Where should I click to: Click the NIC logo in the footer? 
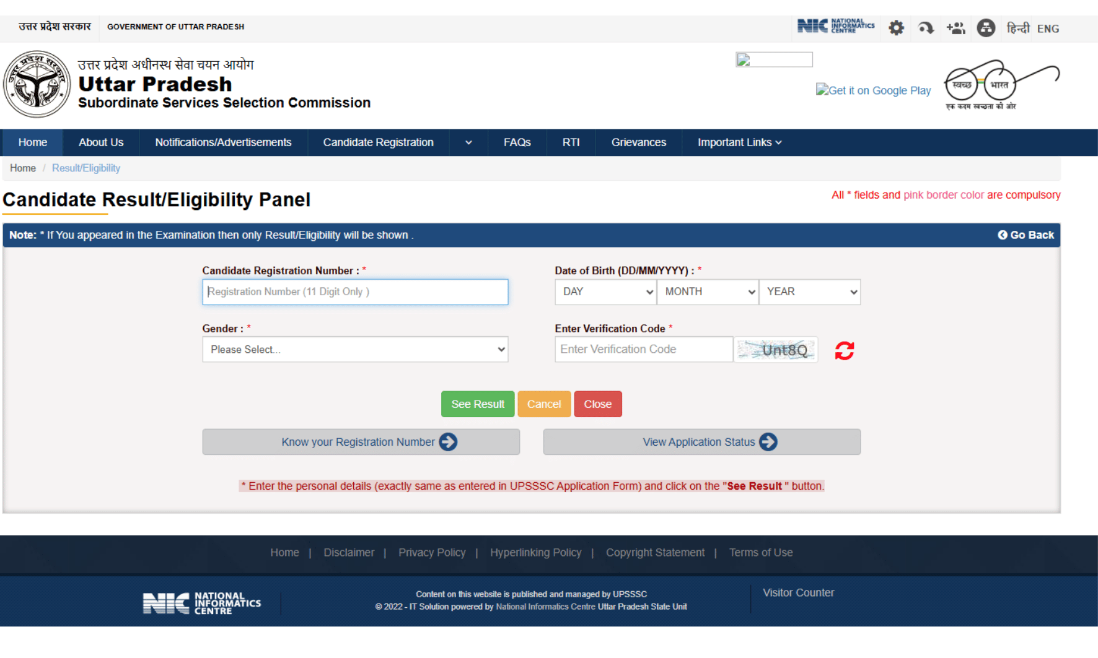[x=202, y=603]
